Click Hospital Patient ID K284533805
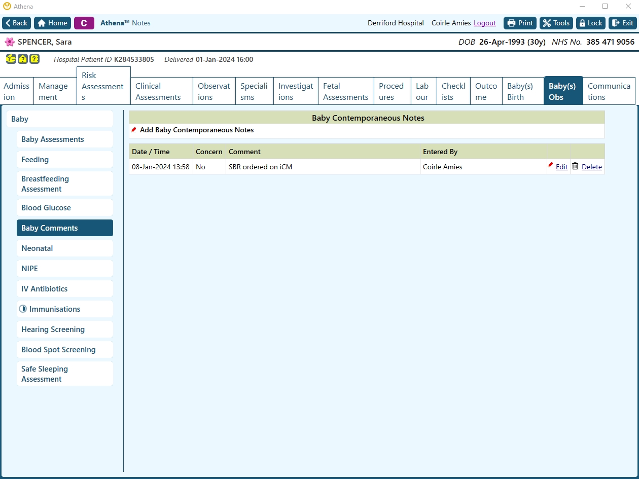Image resolution: width=639 pixels, height=479 pixels. pos(104,59)
